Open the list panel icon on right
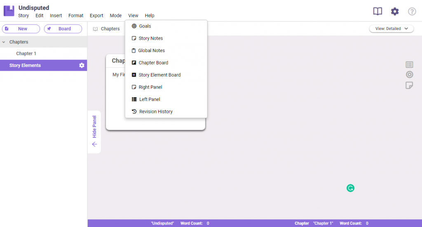 pyautogui.click(x=409, y=64)
